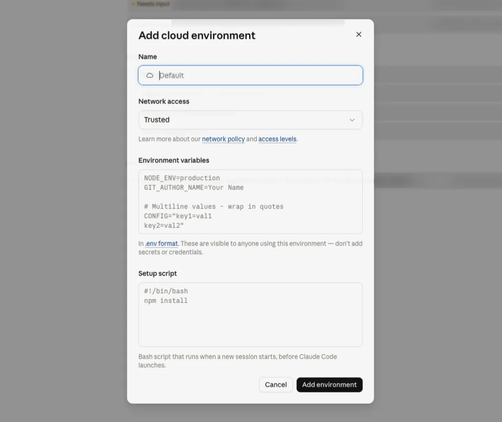Click the Name label
The image size is (502, 422).
click(x=147, y=57)
